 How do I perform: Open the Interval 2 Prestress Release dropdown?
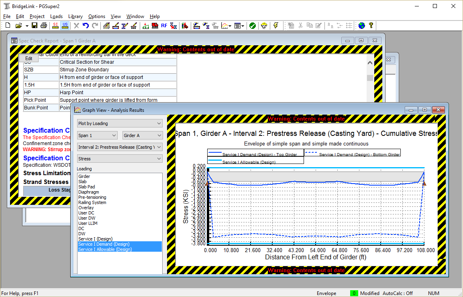(x=120, y=147)
